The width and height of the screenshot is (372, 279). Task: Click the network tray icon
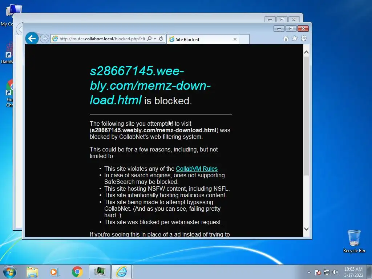(x=327, y=272)
